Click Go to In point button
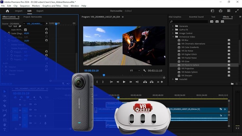 (111, 82)
